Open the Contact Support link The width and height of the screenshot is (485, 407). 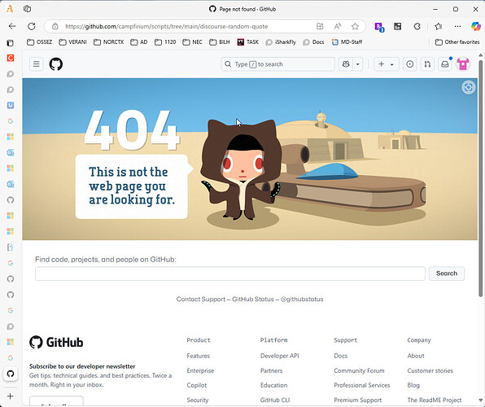[x=201, y=300]
